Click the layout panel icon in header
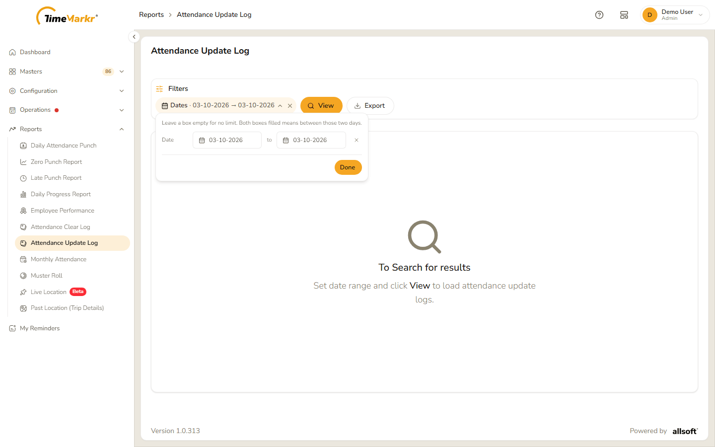Screen dimensions: 715x447 [x=624, y=15]
